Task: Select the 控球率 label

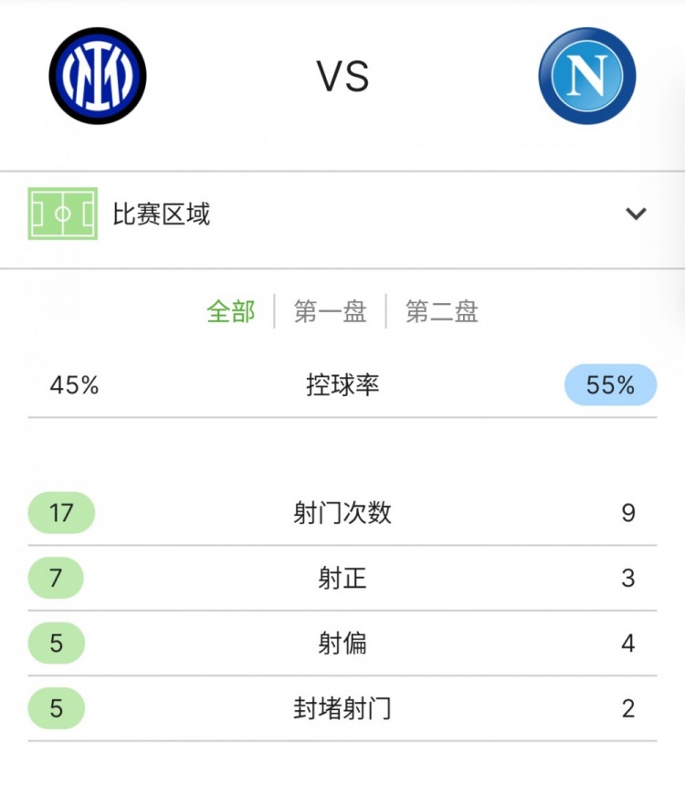Action: tap(342, 385)
